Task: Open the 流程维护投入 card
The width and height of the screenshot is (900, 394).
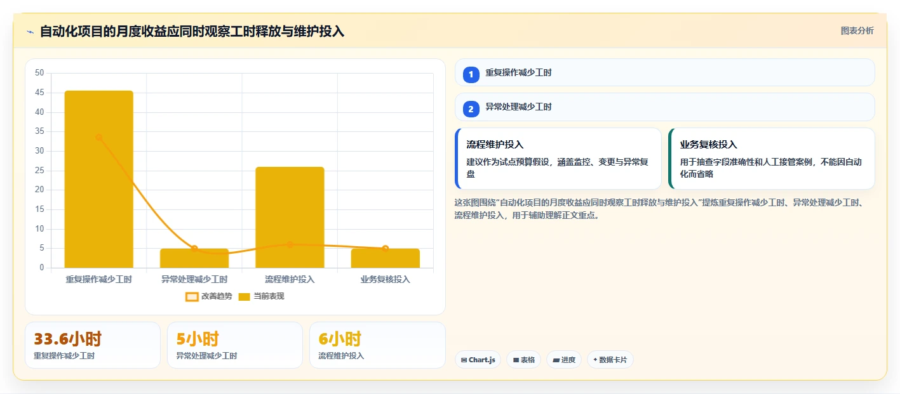Action: click(x=558, y=159)
